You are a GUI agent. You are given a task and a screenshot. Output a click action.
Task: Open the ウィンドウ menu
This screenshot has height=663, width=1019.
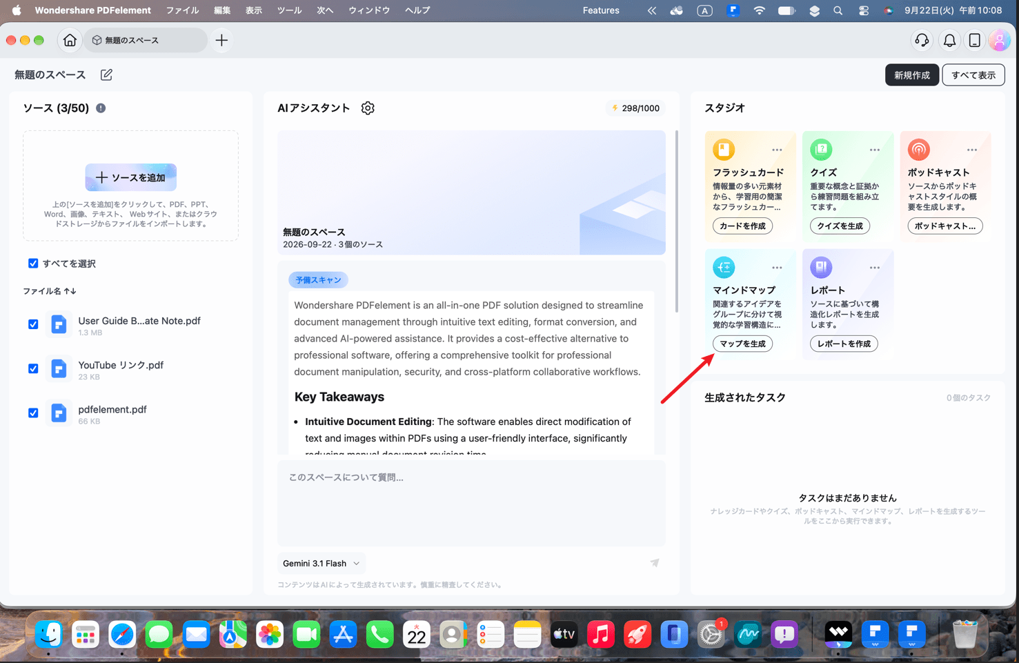click(369, 10)
